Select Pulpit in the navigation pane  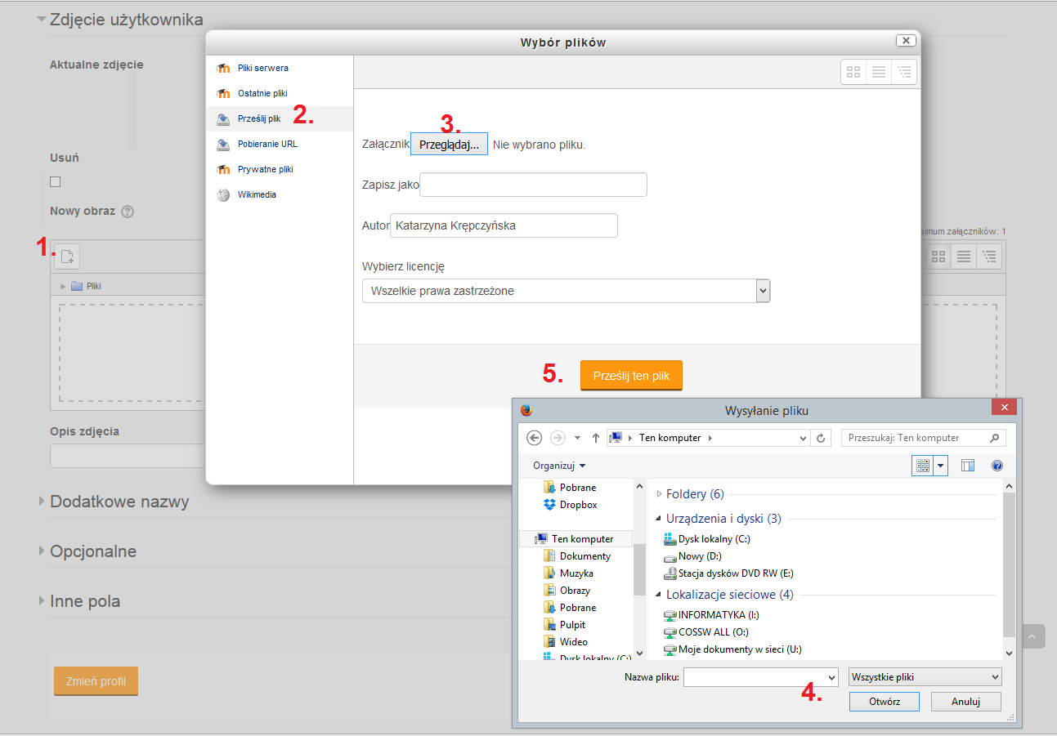(565, 625)
